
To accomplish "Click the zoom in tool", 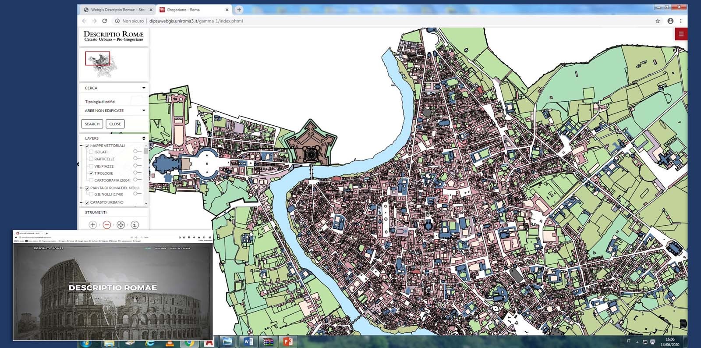I will click(x=93, y=225).
